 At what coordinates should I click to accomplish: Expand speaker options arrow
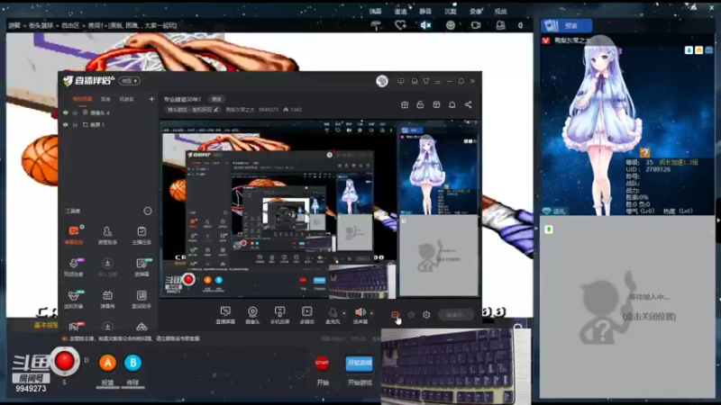pos(371,313)
